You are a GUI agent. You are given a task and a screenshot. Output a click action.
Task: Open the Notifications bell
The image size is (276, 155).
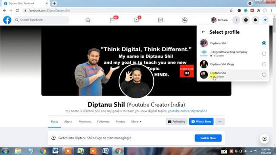[x=255, y=20]
